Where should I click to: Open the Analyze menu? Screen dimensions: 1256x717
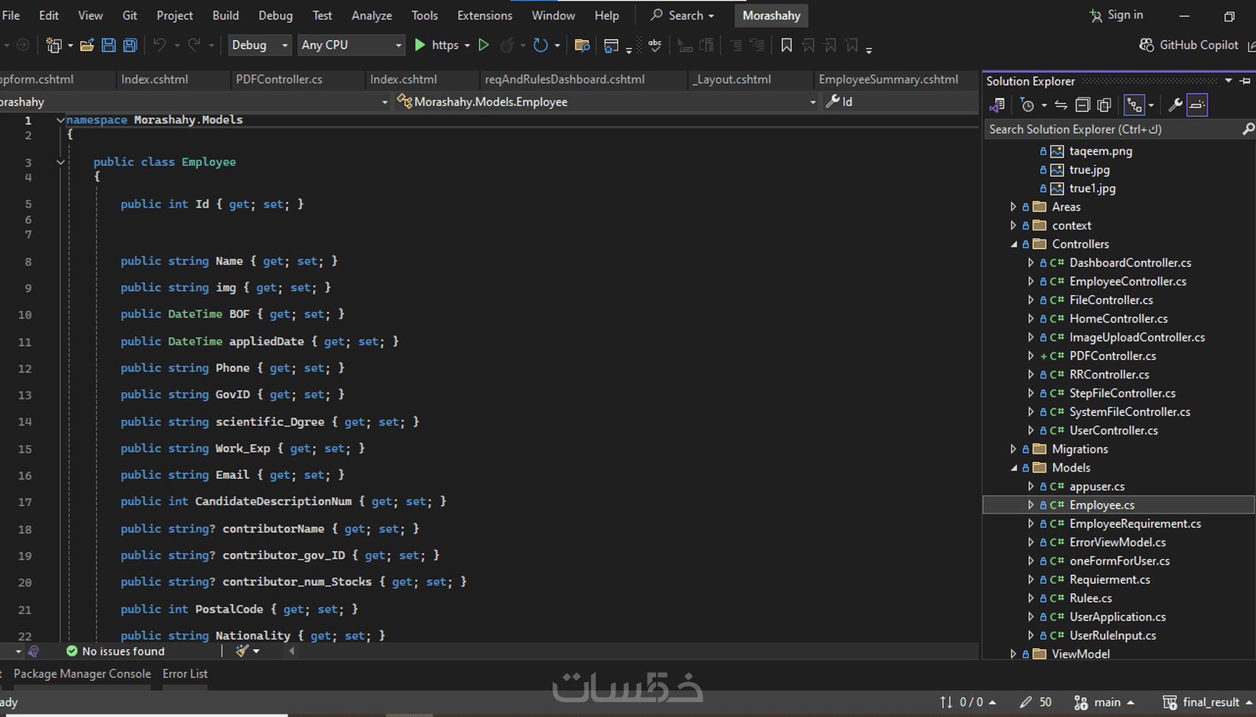(x=372, y=16)
